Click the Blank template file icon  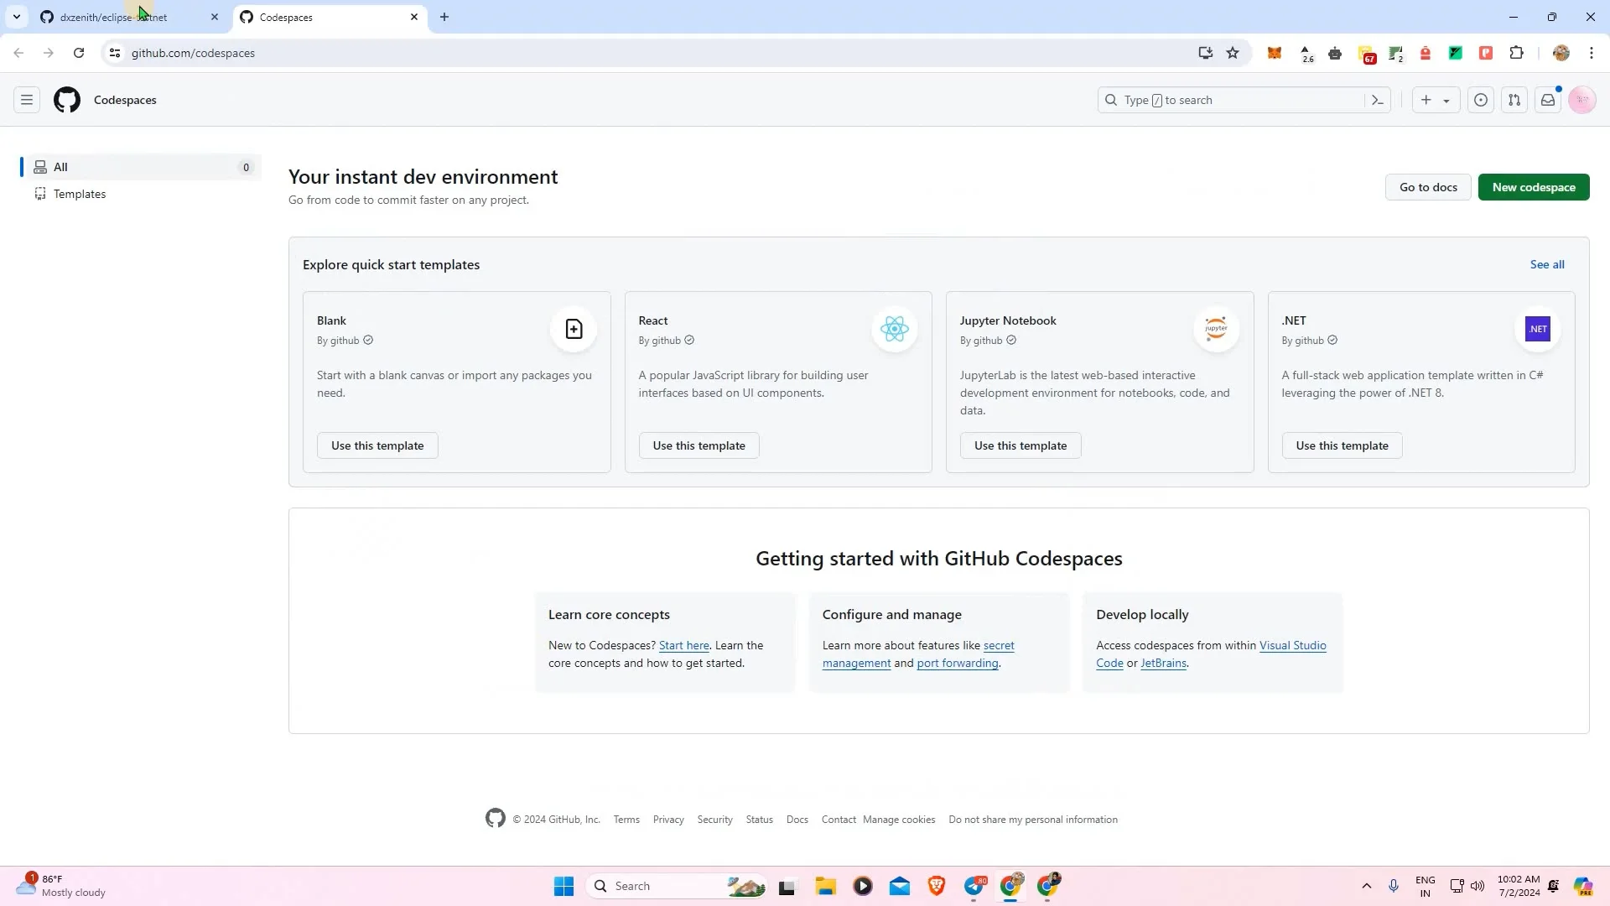point(574,329)
